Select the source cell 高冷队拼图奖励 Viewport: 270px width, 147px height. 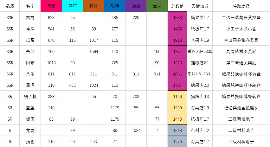[x=241, y=52]
